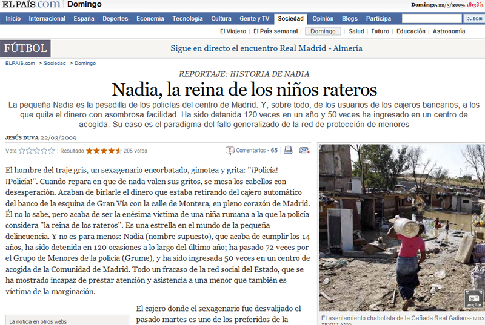The width and height of the screenshot is (485, 325).
Task: Click the ampliar camera icon on photo
Action: 473,299
